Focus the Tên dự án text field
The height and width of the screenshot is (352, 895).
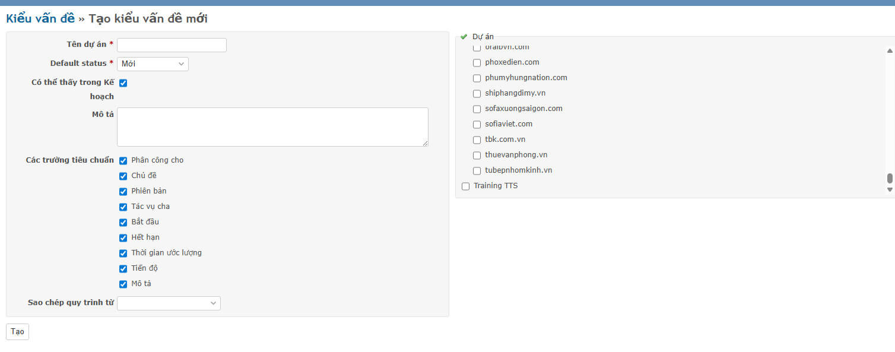tap(172, 45)
